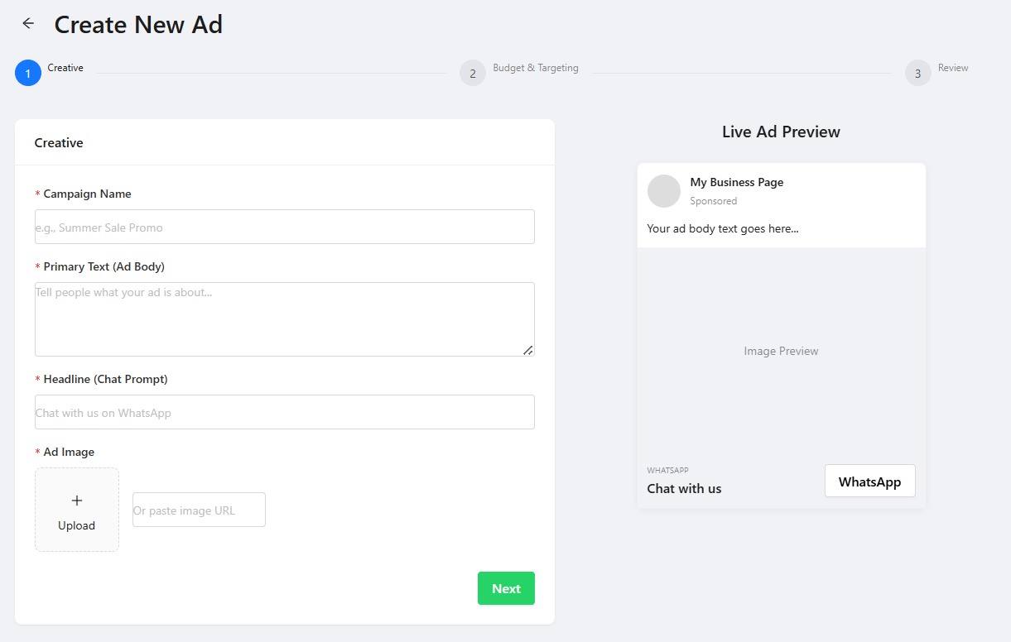Screen dimensions: 1011x642
Task: Click the My Business Page title in preview
Action: (736, 182)
